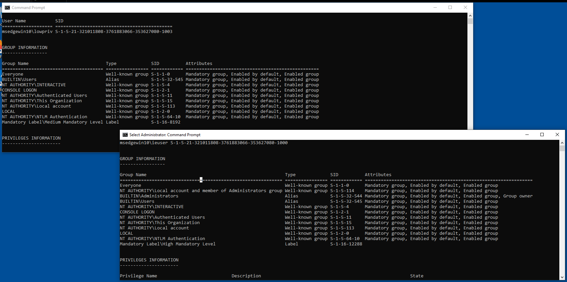Minimize the lowpriv Command Prompt window
The height and width of the screenshot is (282, 567).
(x=435, y=8)
